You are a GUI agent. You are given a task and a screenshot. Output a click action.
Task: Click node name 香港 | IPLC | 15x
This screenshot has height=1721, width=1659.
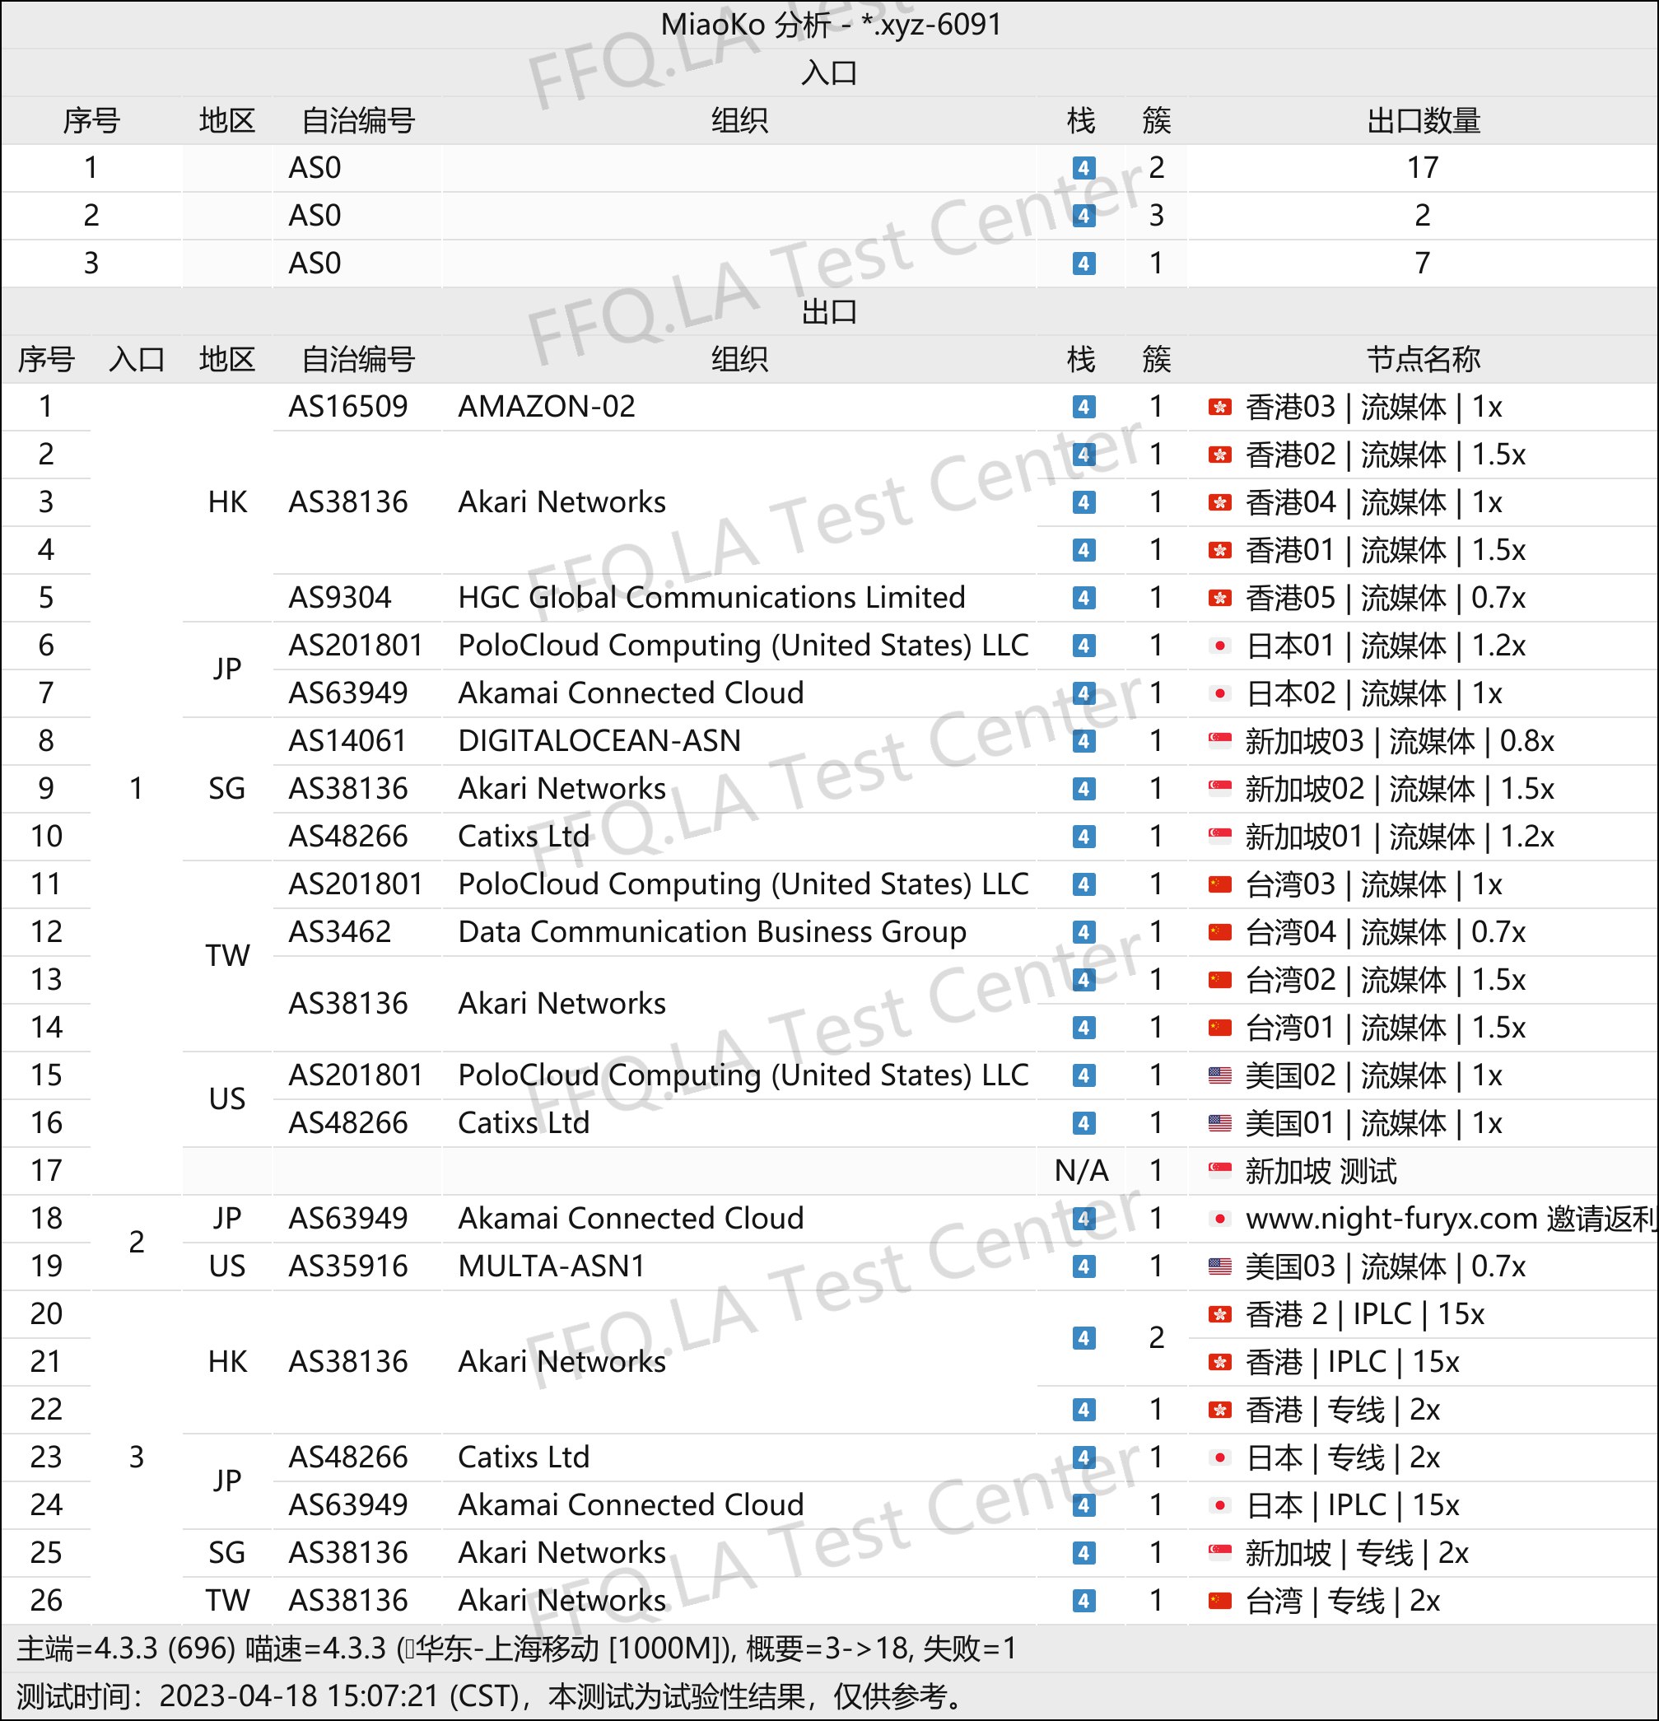point(1352,1362)
